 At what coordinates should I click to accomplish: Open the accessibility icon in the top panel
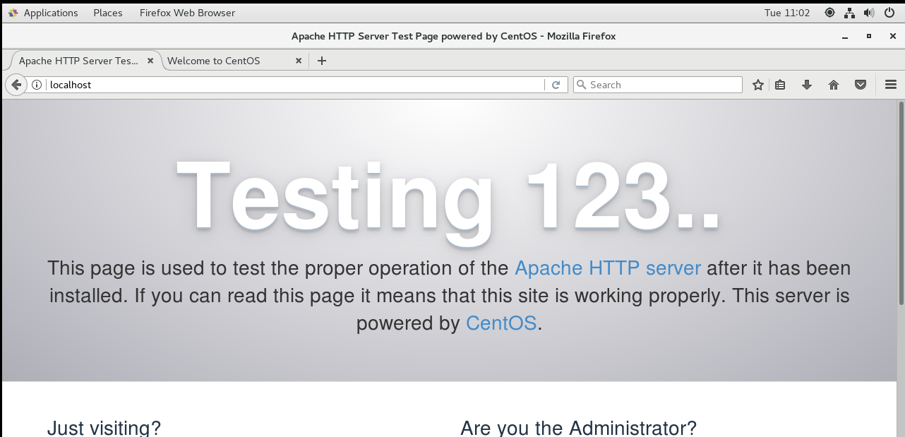point(829,13)
